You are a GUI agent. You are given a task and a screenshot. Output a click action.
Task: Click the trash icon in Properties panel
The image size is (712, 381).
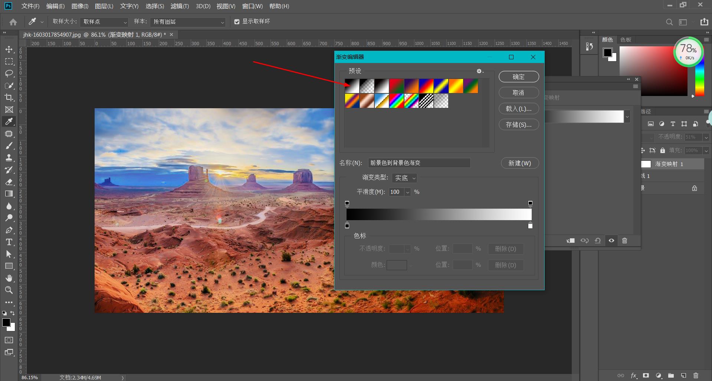(x=624, y=241)
